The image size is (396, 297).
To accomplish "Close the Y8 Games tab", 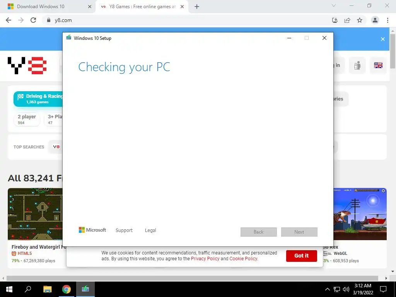I will (182, 7).
